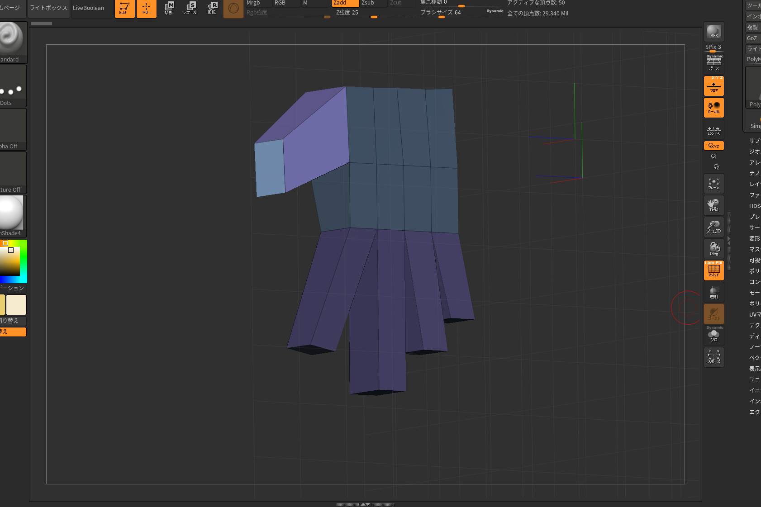The image size is (761, 507).
Task: Toggle PolyF line fill display
Action: click(714, 270)
